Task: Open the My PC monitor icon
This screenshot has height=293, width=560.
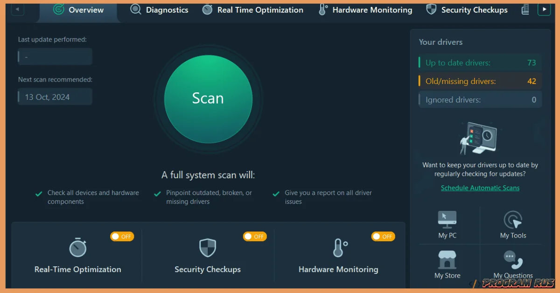Action: coord(447,219)
